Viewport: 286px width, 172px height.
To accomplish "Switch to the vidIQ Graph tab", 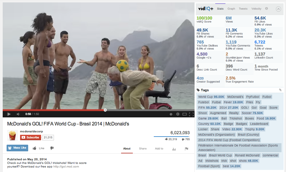I will coord(231,9).
